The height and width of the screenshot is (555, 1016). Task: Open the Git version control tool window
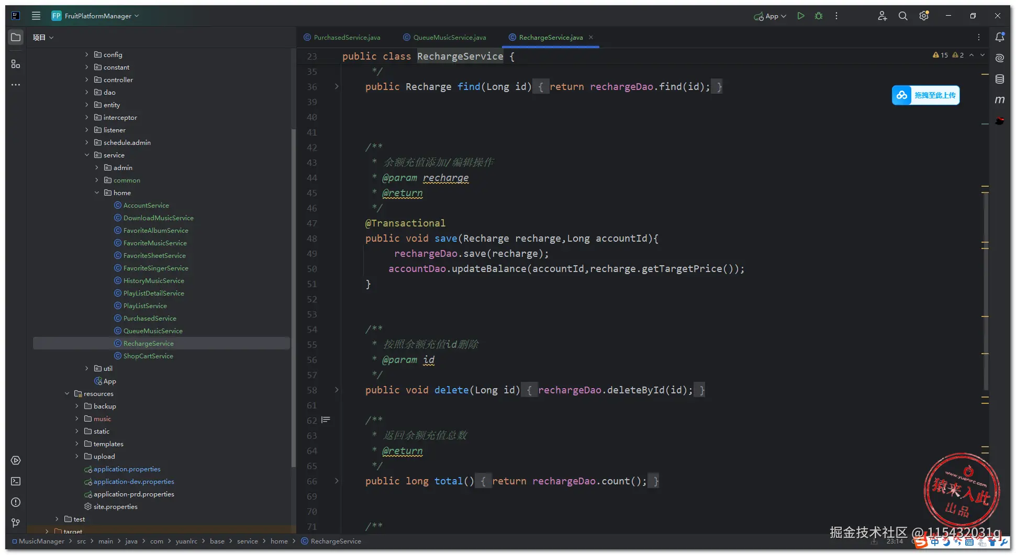coord(16,523)
